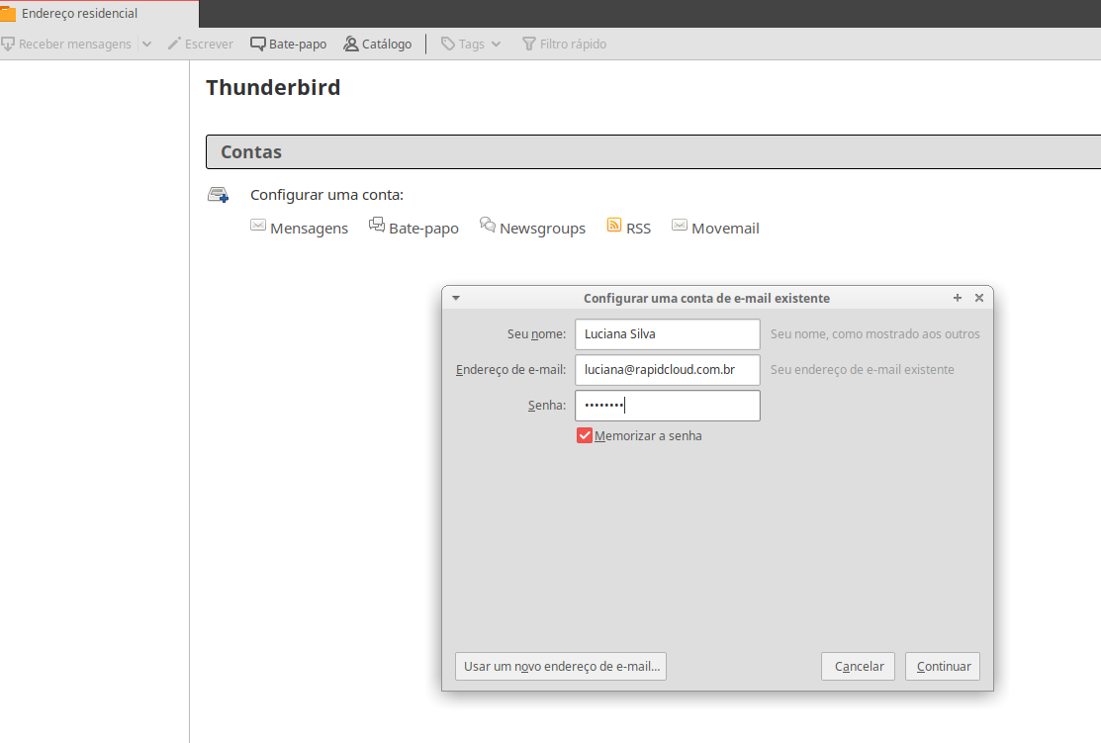Focus the Seu nome field
This screenshot has height=743, width=1101.
coord(667,334)
